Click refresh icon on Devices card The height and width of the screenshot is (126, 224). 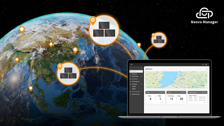[x=162, y=92]
